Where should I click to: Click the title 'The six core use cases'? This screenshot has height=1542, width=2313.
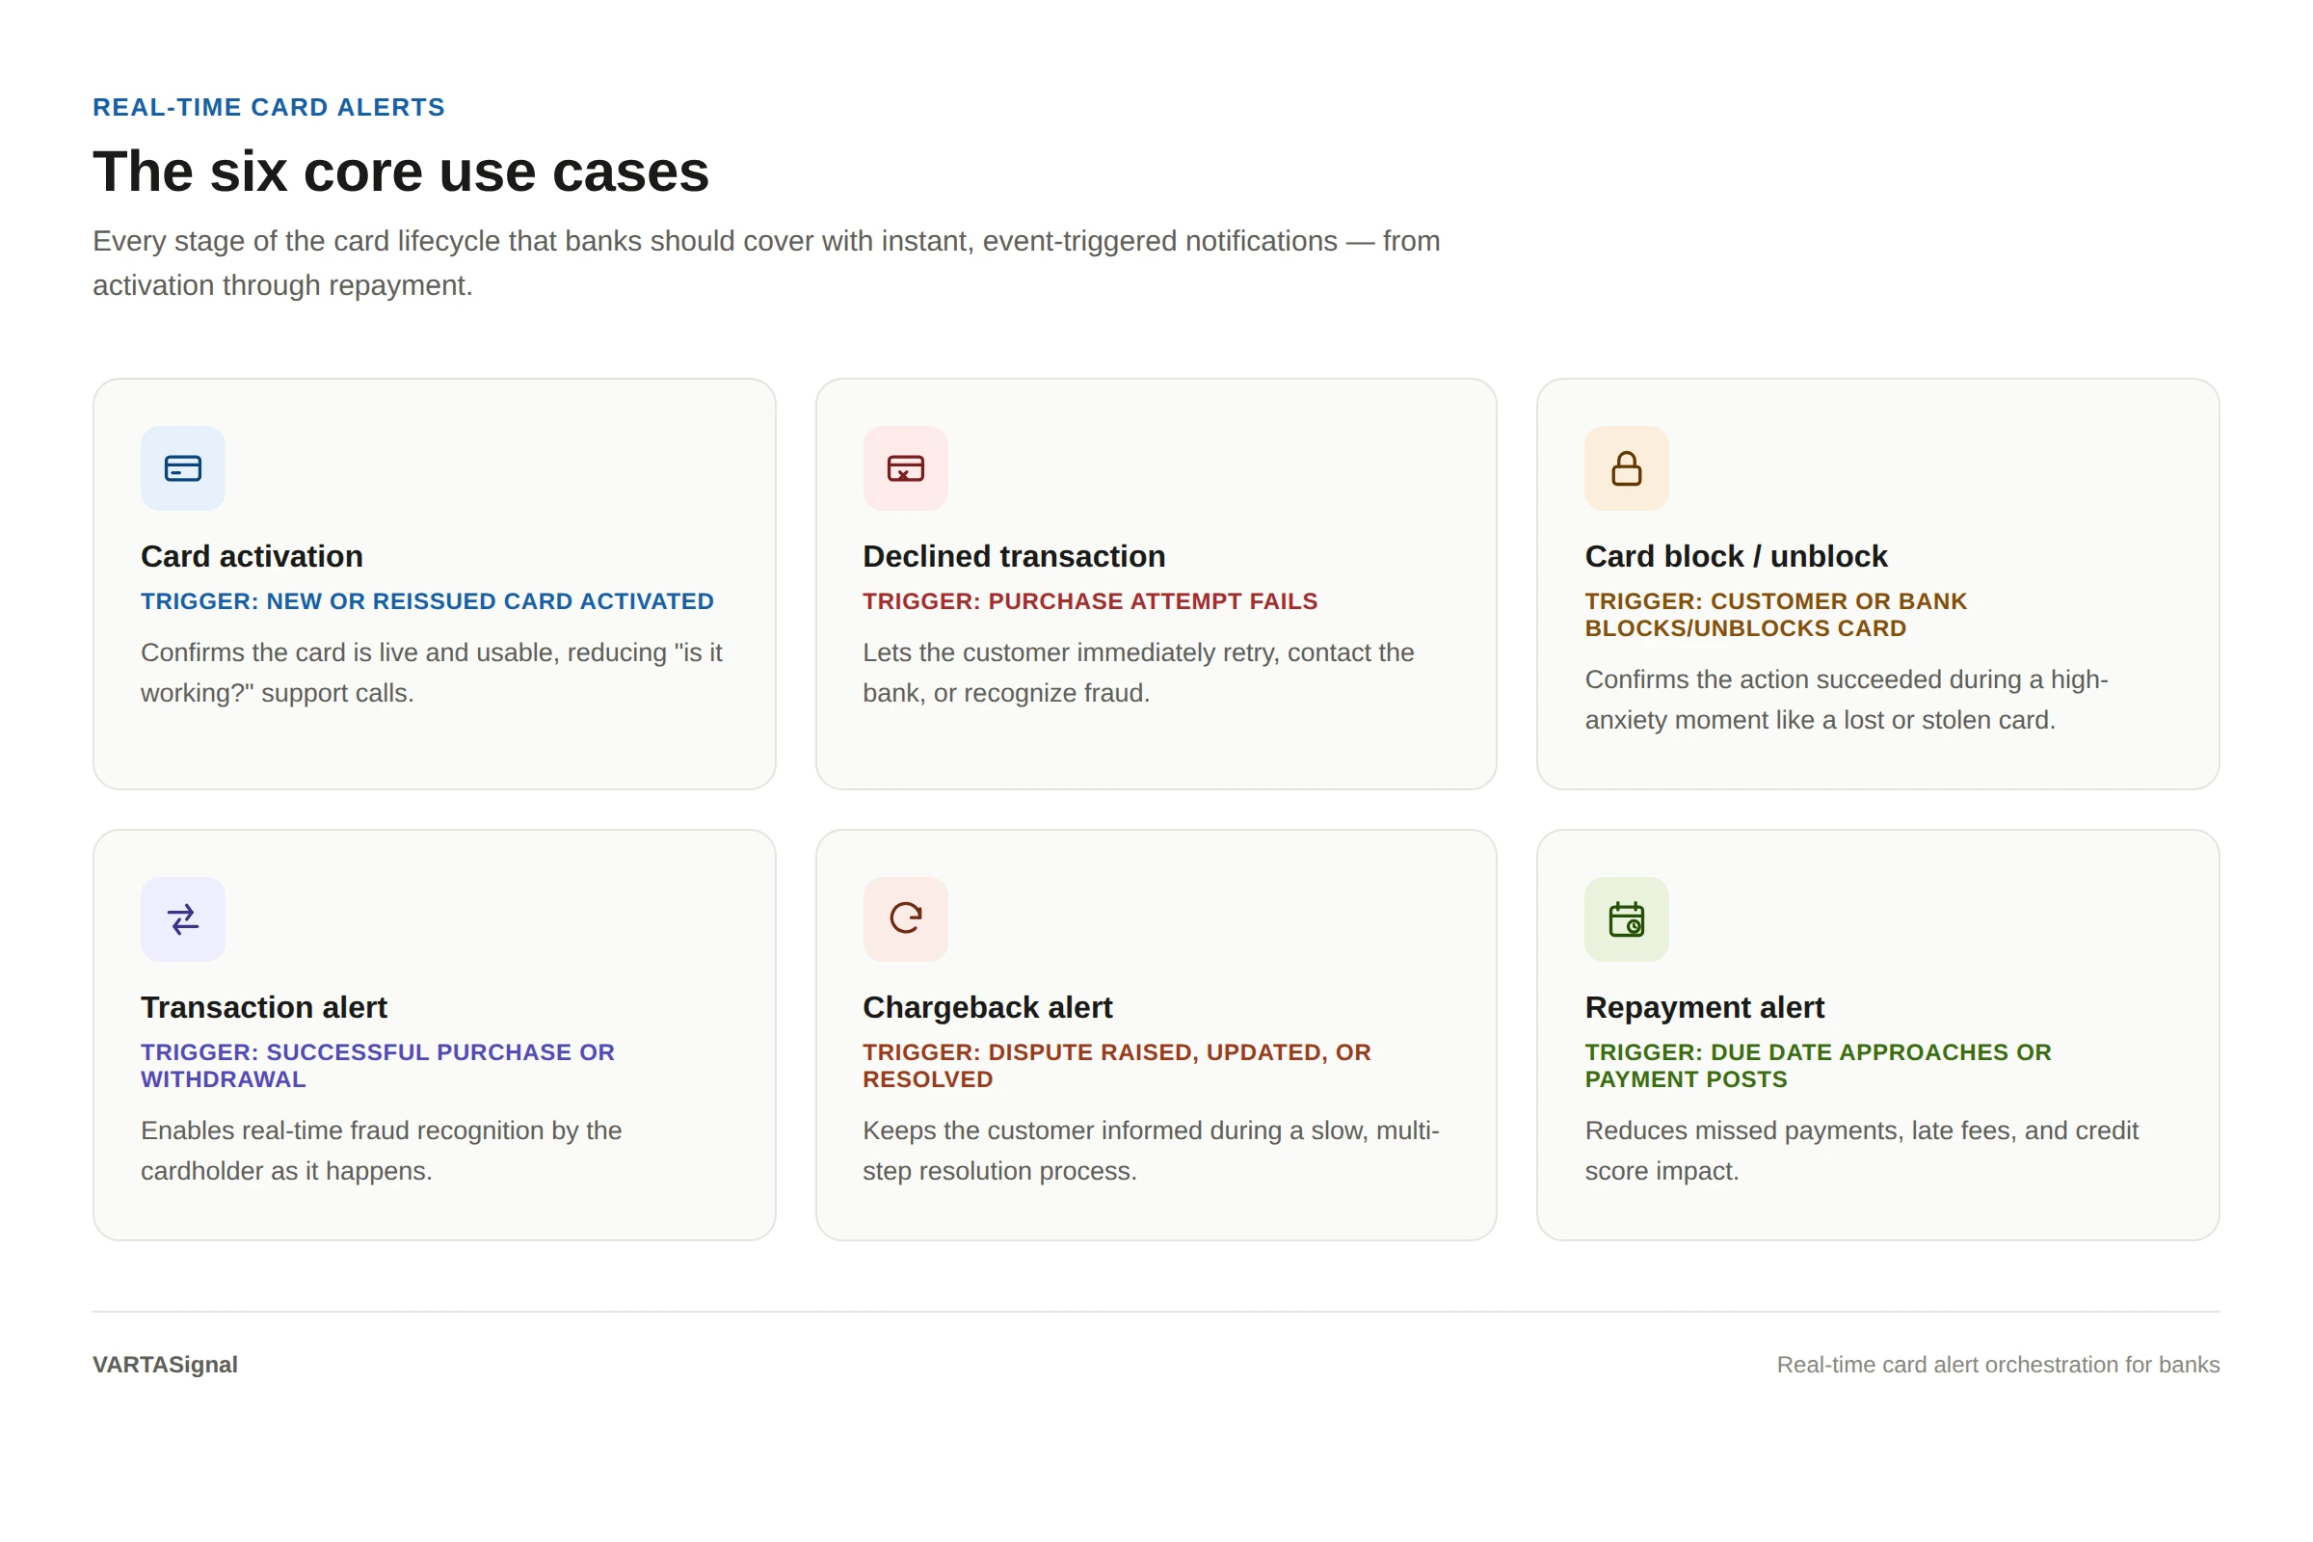[x=400, y=173]
